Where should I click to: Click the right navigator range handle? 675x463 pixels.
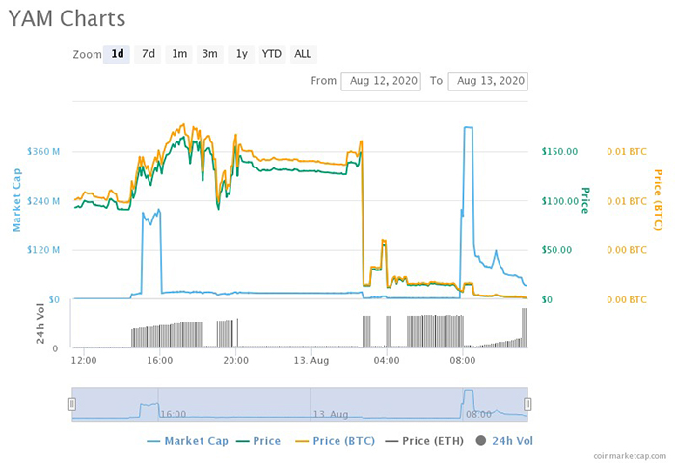(527, 405)
